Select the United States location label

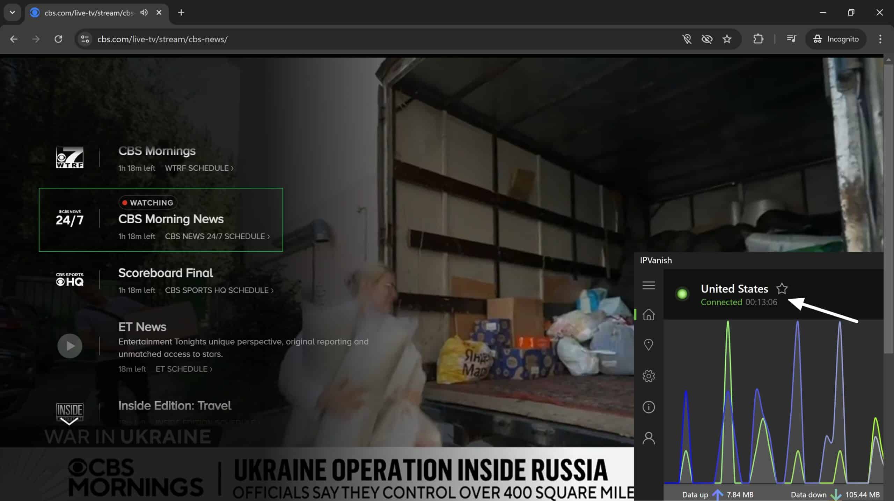point(734,289)
